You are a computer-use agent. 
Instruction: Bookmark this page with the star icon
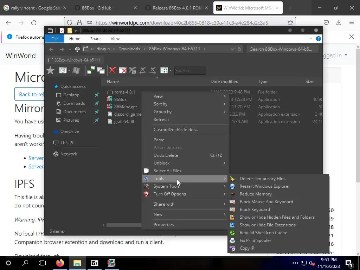click(290, 22)
